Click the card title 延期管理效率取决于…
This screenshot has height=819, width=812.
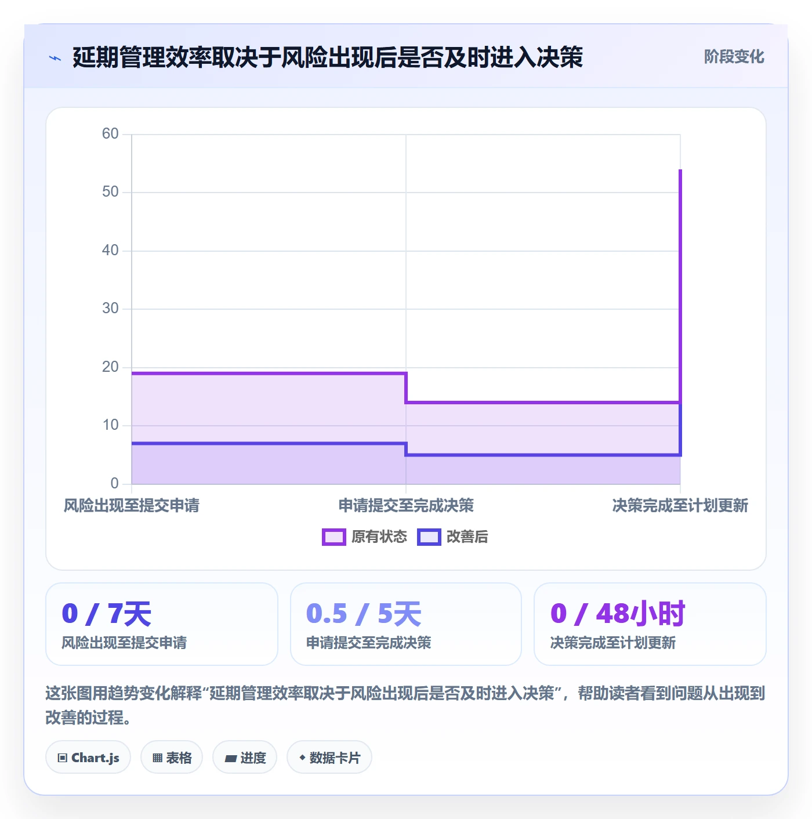tap(328, 57)
